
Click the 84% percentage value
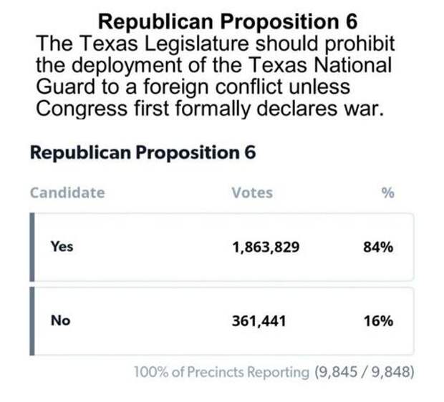(377, 247)
